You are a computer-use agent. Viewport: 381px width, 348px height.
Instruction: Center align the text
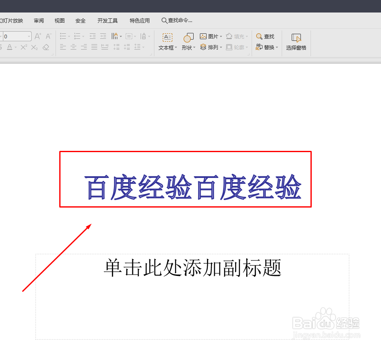click(73, 47)
